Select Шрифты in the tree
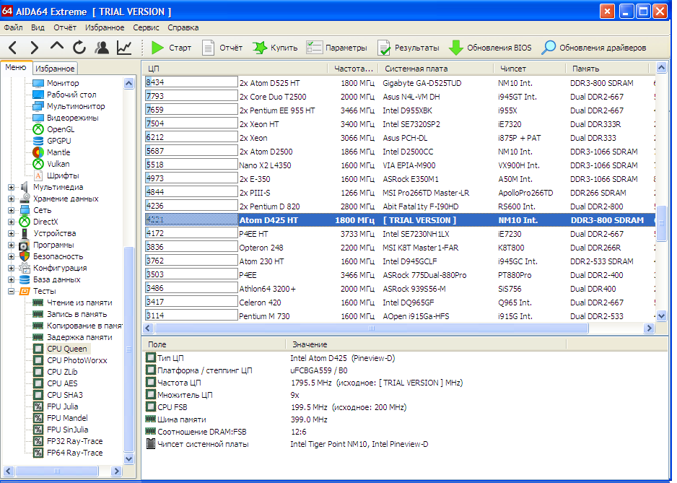 63,176
